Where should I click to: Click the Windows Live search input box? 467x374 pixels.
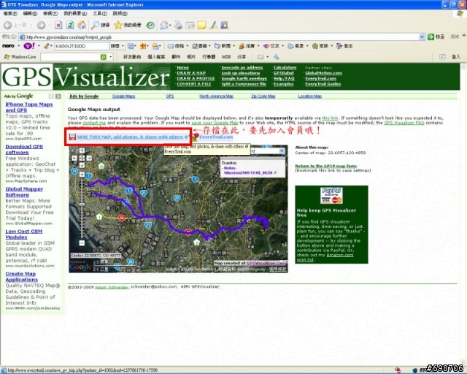pos(70,57)
